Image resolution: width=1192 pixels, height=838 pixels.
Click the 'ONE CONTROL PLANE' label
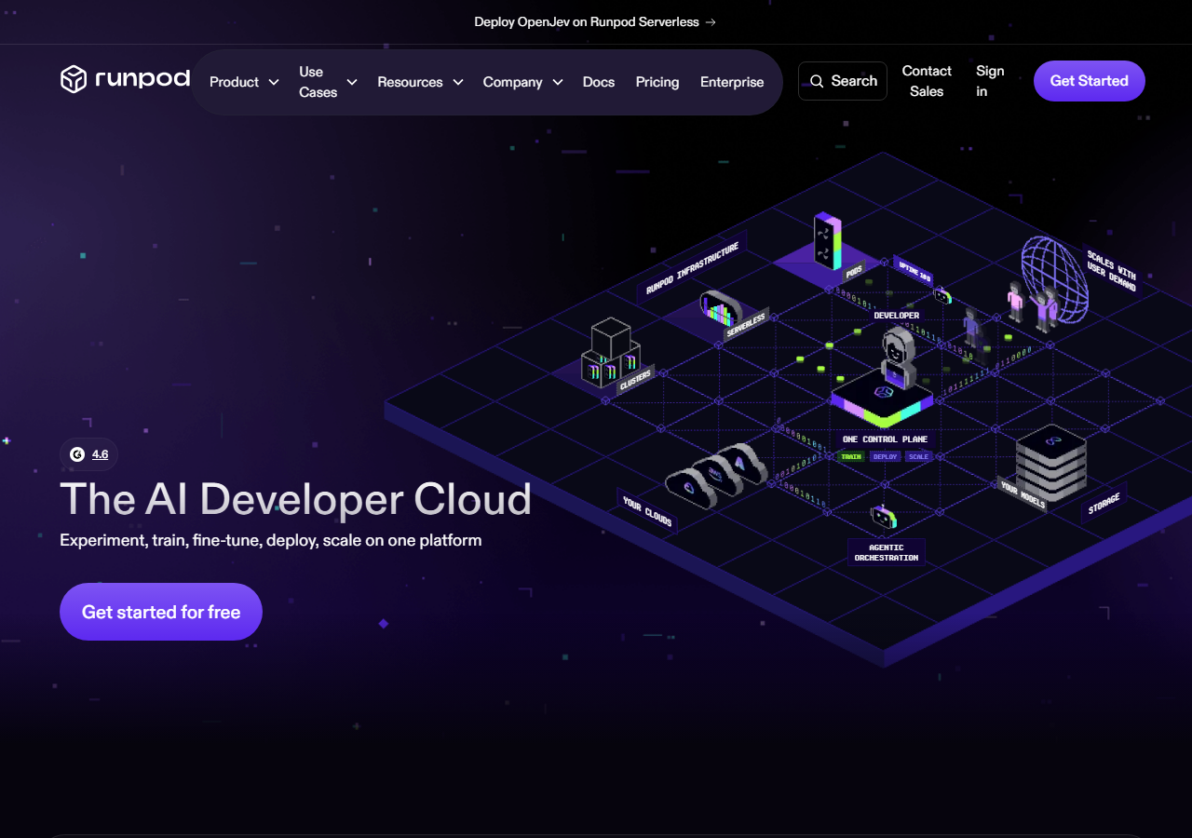(885, 439)
